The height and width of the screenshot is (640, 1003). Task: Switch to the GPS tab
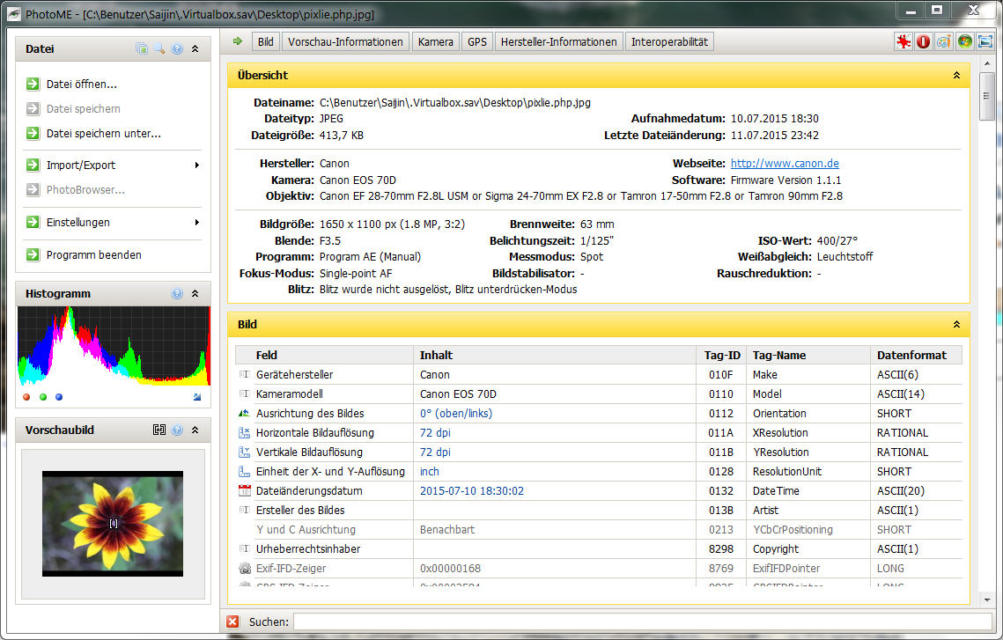(x=477, y=41)
